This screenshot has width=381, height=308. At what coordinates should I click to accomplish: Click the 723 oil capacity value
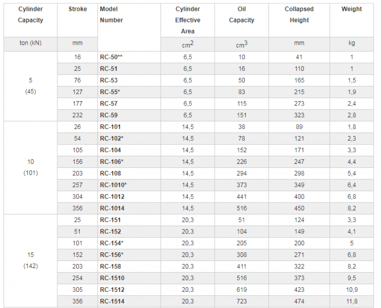(242, 301)
